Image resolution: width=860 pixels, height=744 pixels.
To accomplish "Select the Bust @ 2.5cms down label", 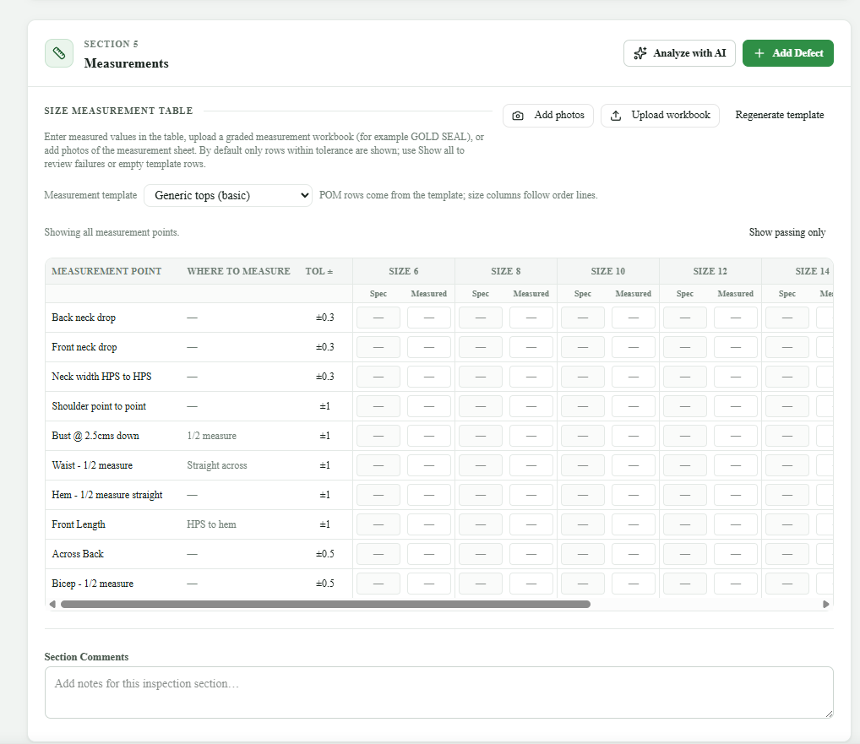I will [95, 436].
